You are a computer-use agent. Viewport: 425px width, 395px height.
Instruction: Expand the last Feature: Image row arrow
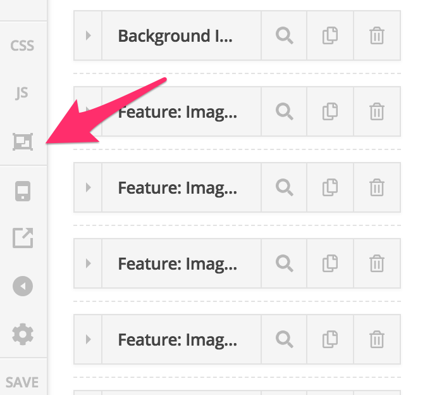(88, 339)
